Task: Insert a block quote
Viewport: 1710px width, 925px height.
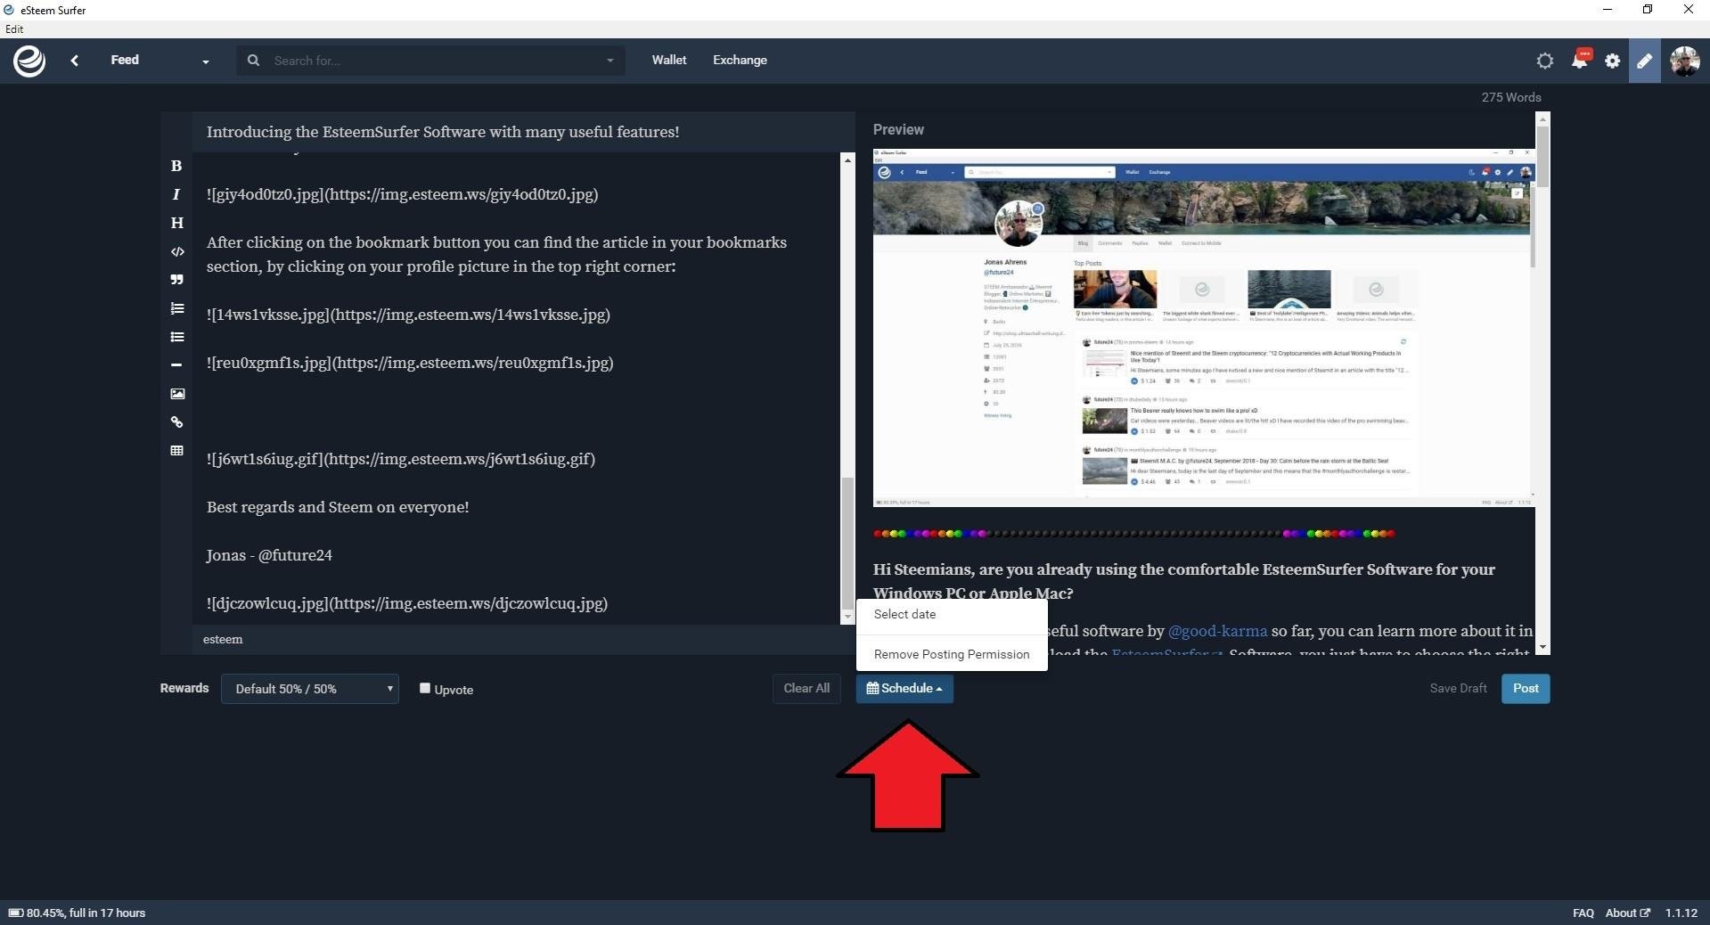Action: tap(176, 280)
